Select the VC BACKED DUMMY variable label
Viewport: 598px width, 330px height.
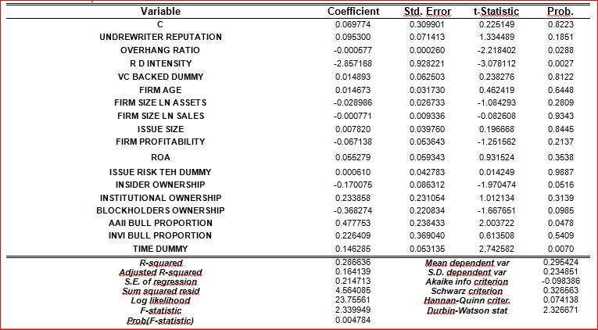pos(160,77)
